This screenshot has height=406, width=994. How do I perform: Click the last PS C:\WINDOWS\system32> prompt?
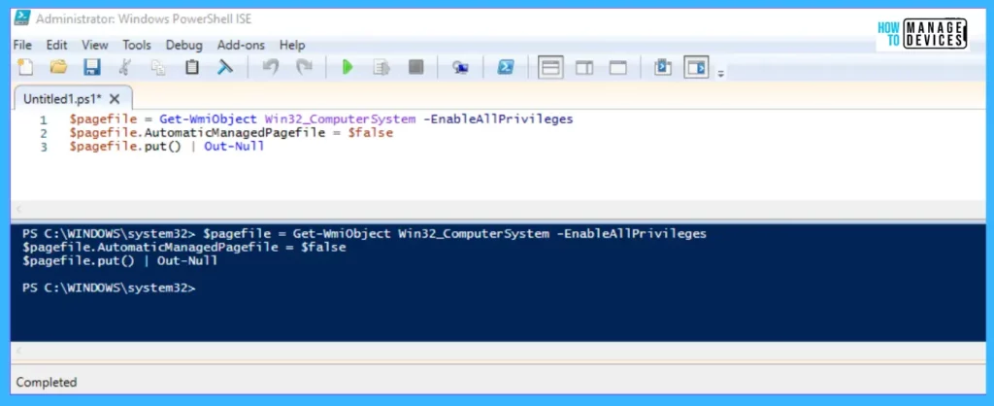[109, 288]
